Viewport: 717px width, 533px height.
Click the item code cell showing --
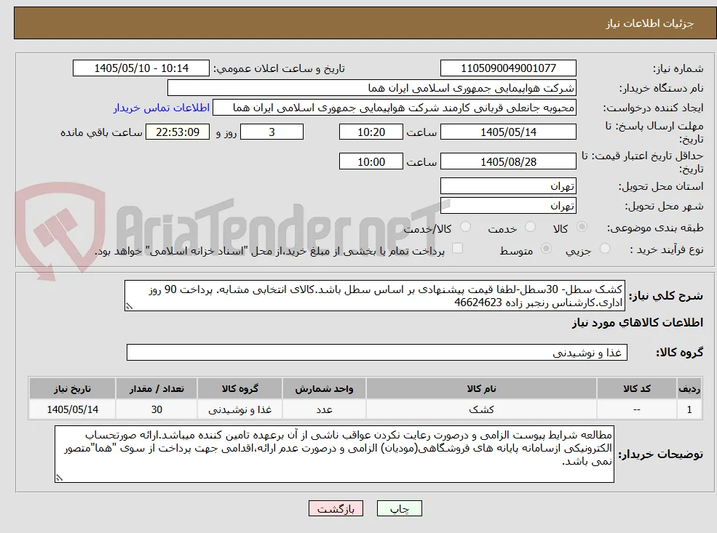(x=636, y=409)
